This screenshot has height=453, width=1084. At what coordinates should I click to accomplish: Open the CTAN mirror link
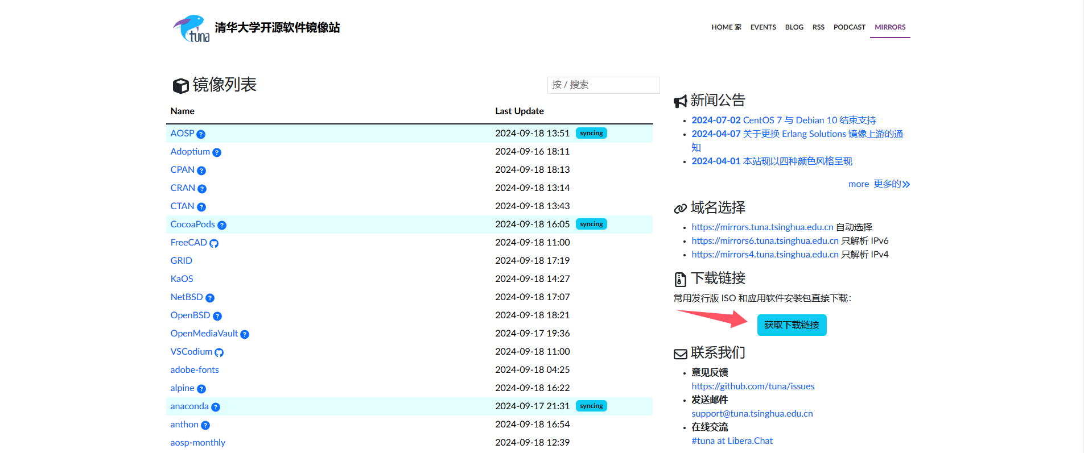point(182,206)
